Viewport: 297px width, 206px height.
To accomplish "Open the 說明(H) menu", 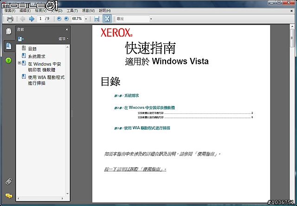I will (x=105, y=11).
